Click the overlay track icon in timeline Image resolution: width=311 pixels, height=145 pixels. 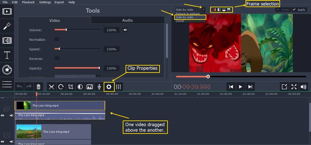coord(7,109)
